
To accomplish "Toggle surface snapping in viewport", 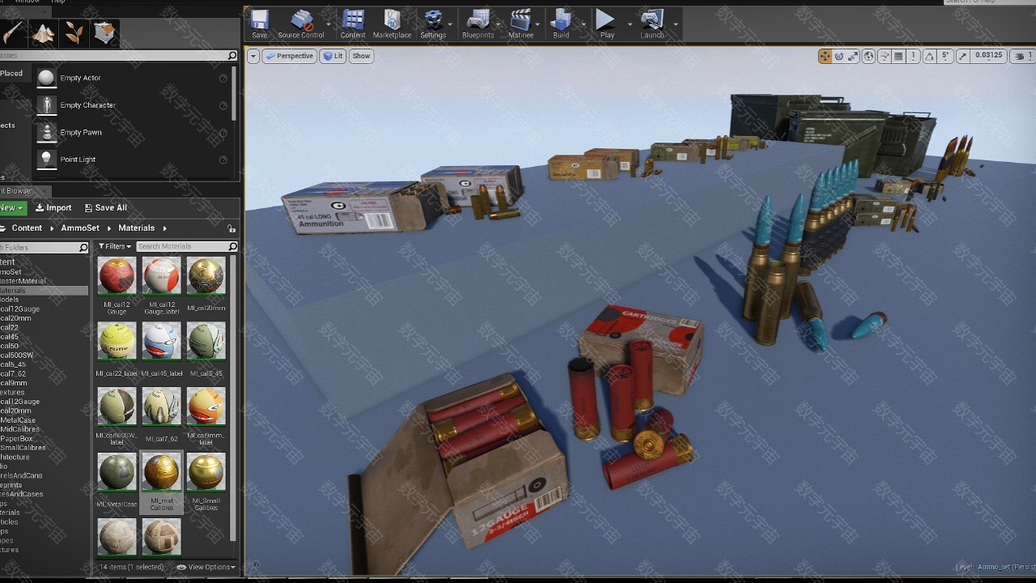I will 885,56.
